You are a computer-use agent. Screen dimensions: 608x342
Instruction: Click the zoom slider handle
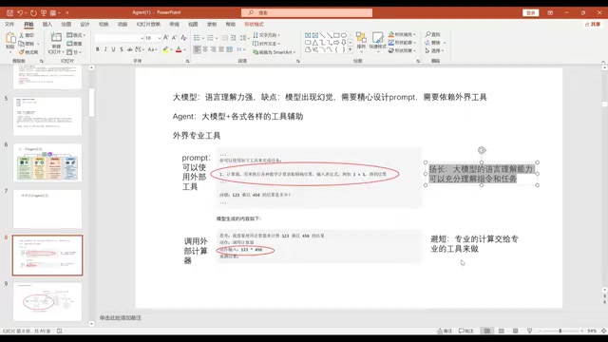pyautogui.click(x=560, y=331)
